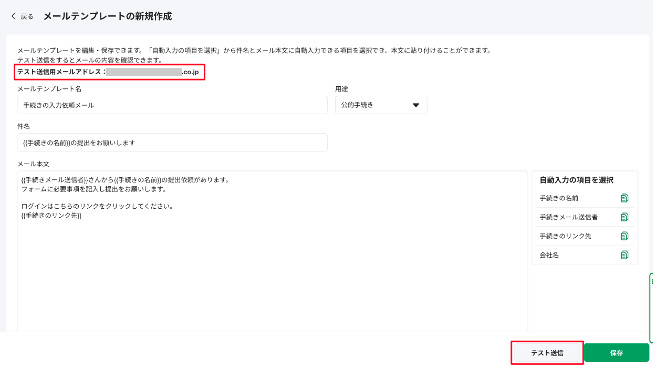Copy the 会社名 auto-input item icon
656x366 pixels.
pos(624,255)
